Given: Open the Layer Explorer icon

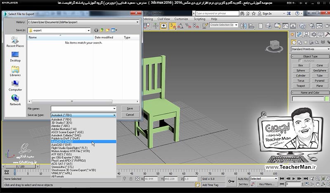Looking at the screenshot, I should click(x=268, y=26).
